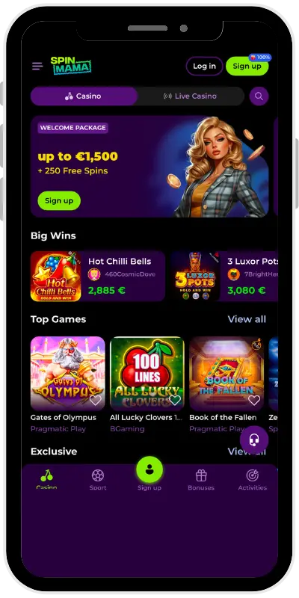
Task: Open the Hot Chilli Bells big win card
Action: point(98,276)
